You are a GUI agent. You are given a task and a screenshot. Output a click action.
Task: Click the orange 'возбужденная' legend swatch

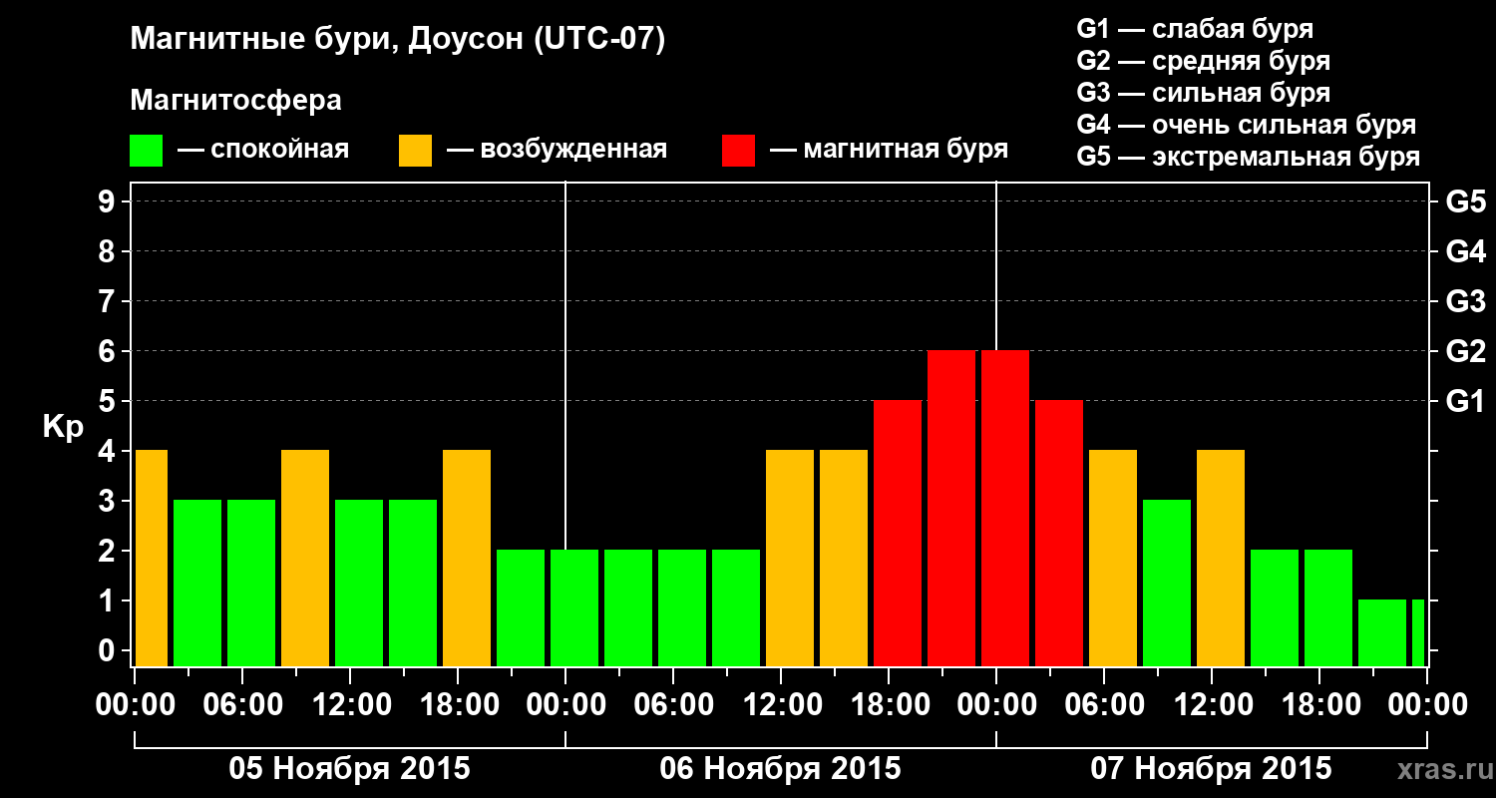click(415, 151)
